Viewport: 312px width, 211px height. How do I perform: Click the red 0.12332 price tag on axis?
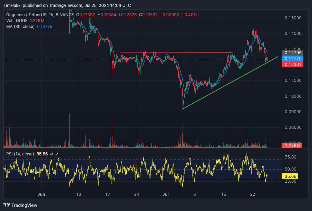point(293,65)
